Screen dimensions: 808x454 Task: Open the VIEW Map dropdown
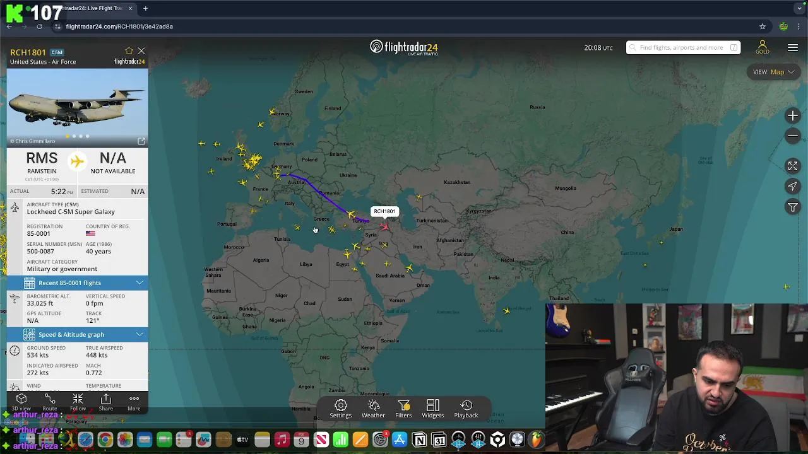tap(773, 72)
